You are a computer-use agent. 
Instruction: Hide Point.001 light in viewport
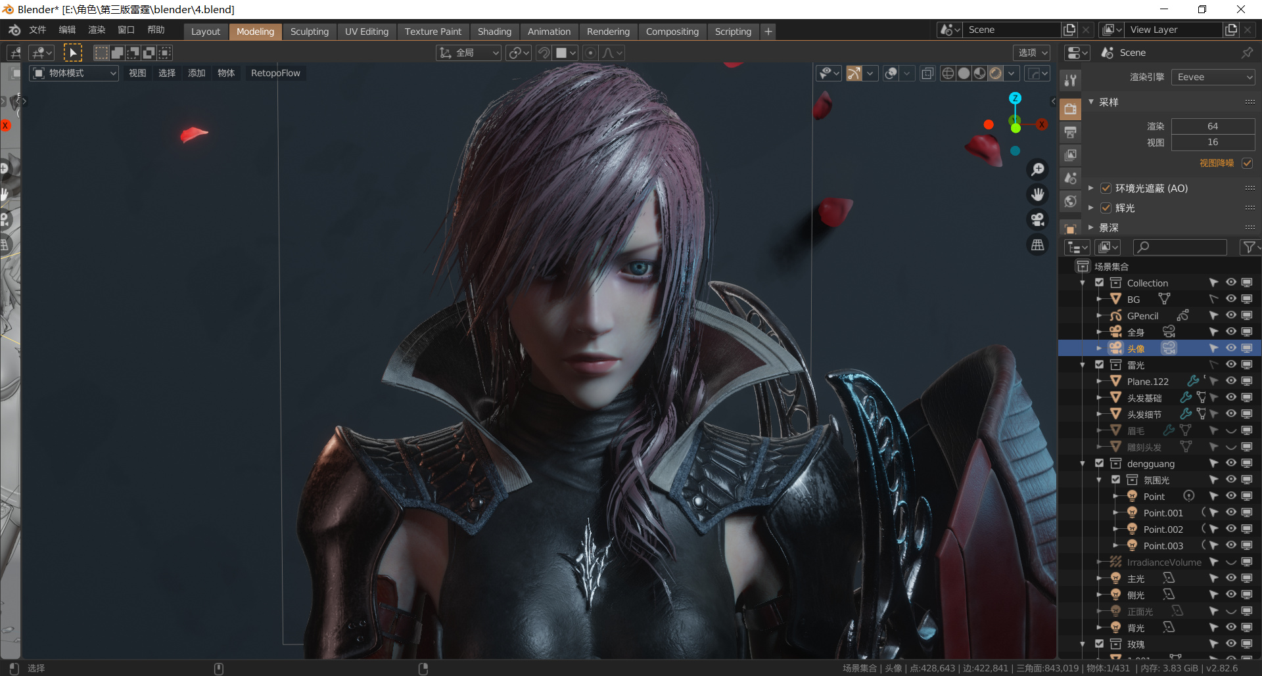click(1231, 512)
